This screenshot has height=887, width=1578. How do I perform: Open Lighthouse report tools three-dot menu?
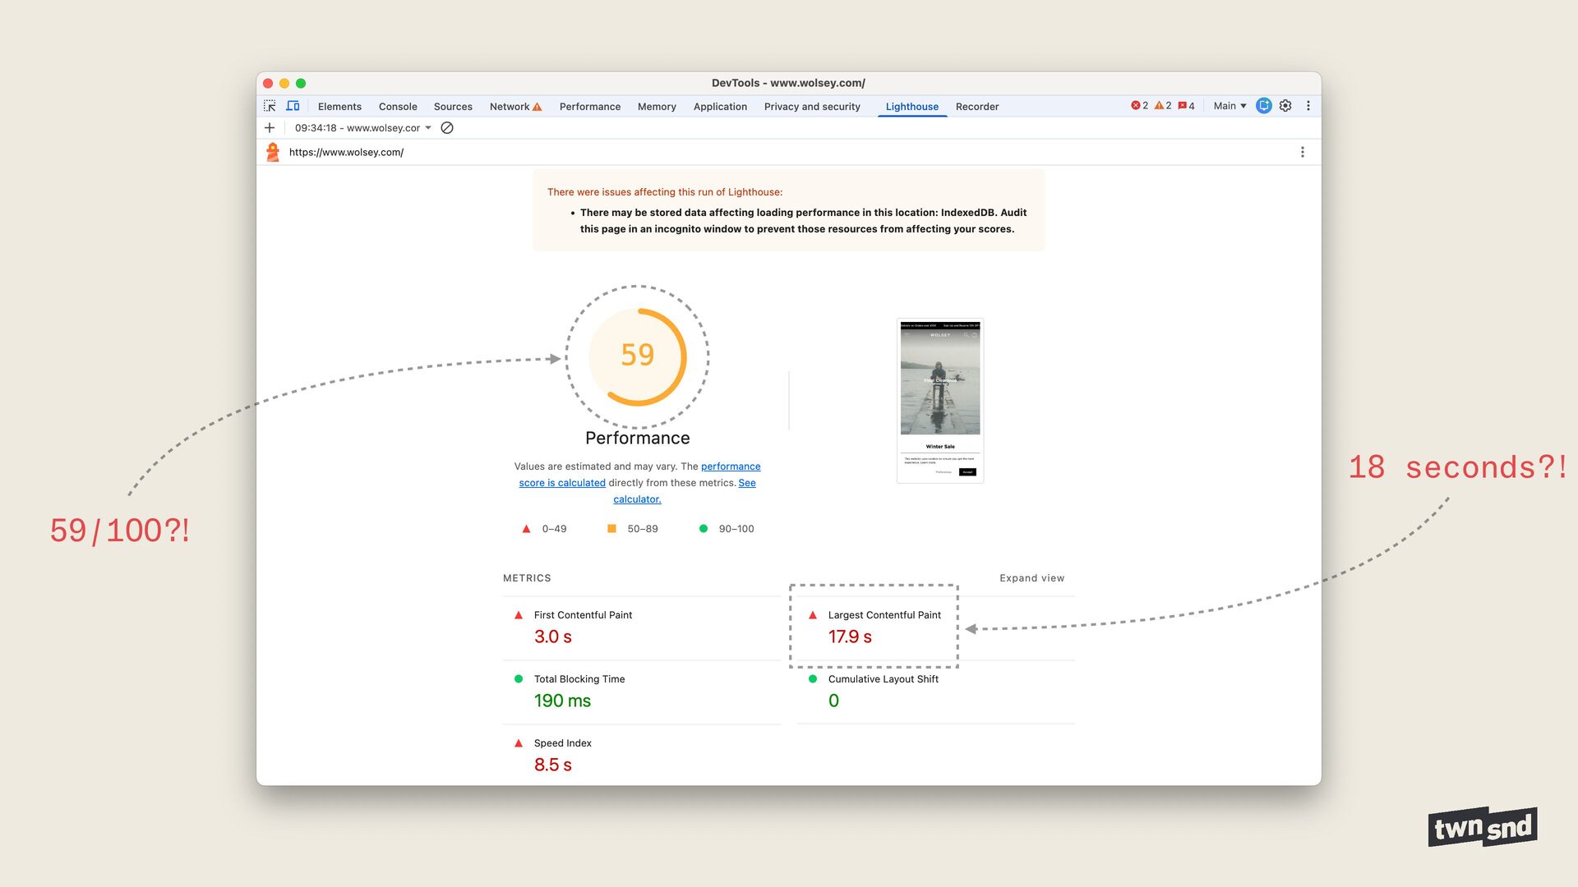[1302, 152]
